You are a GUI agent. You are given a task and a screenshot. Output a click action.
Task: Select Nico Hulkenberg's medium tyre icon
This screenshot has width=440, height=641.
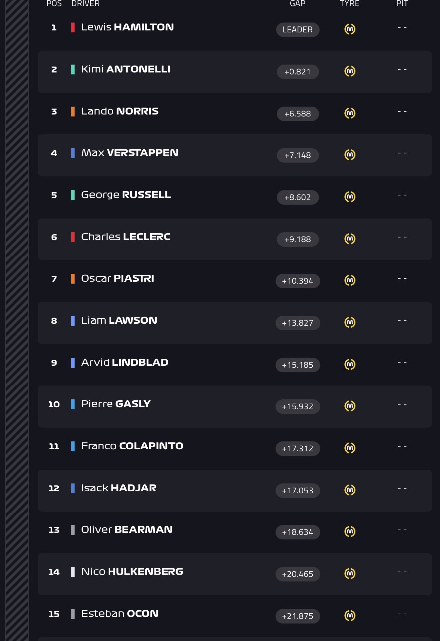pos(350,573)
